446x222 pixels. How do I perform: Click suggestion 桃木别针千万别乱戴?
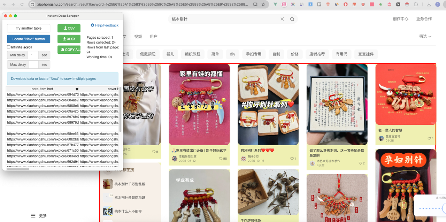click(x=130, y=184)
